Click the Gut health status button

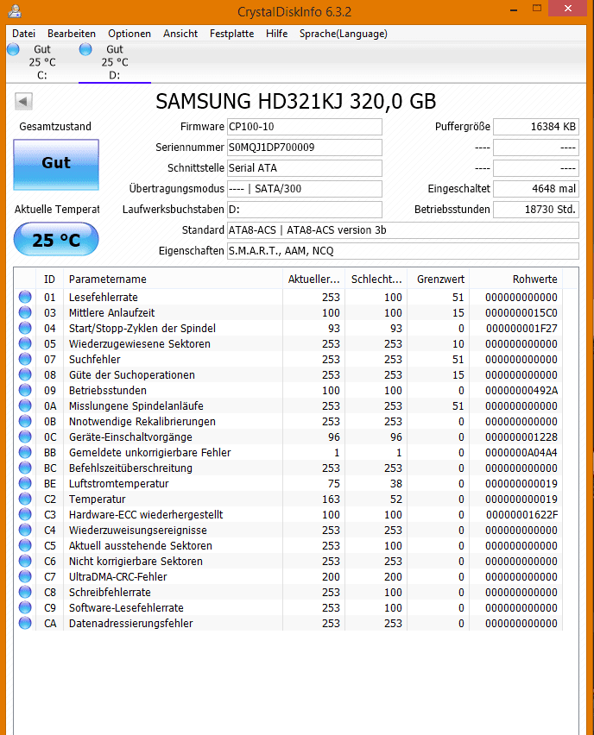(56, 165)
